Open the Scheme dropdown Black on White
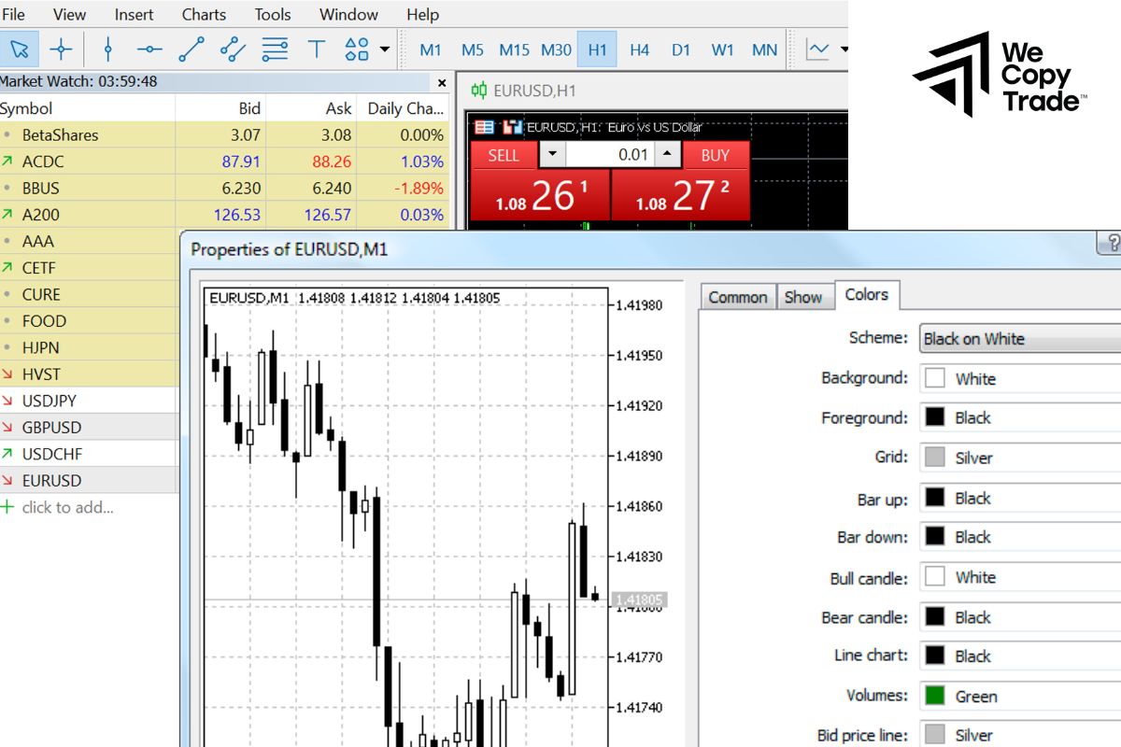Image resolution: width=1121 pixels, height=747 pixels. [x=1020, y=339]
